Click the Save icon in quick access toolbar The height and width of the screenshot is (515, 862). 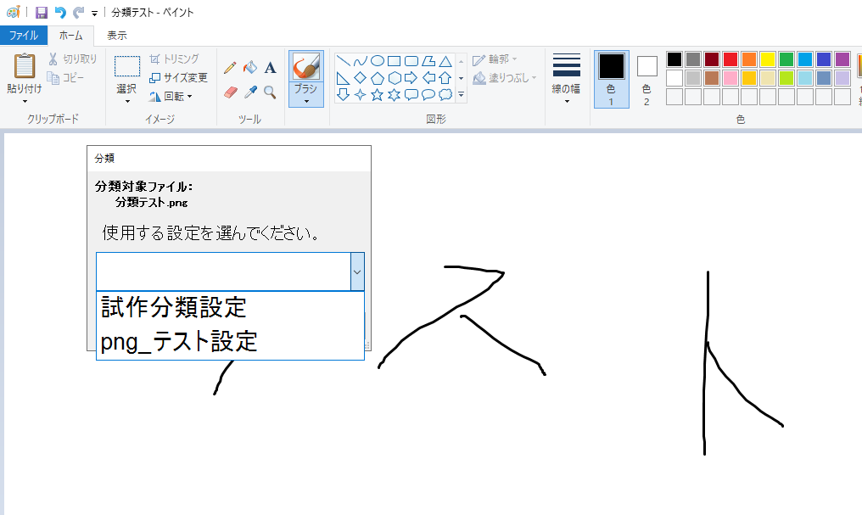point(39,11)
